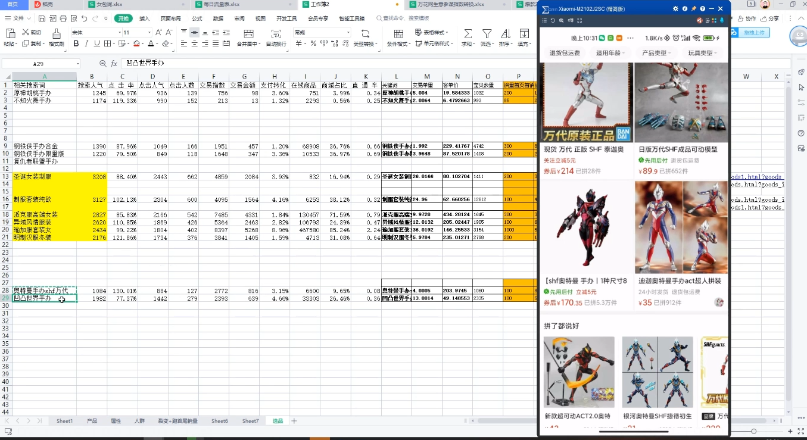
Task: Toggle Underline formatting
Action: coord(96,43)
